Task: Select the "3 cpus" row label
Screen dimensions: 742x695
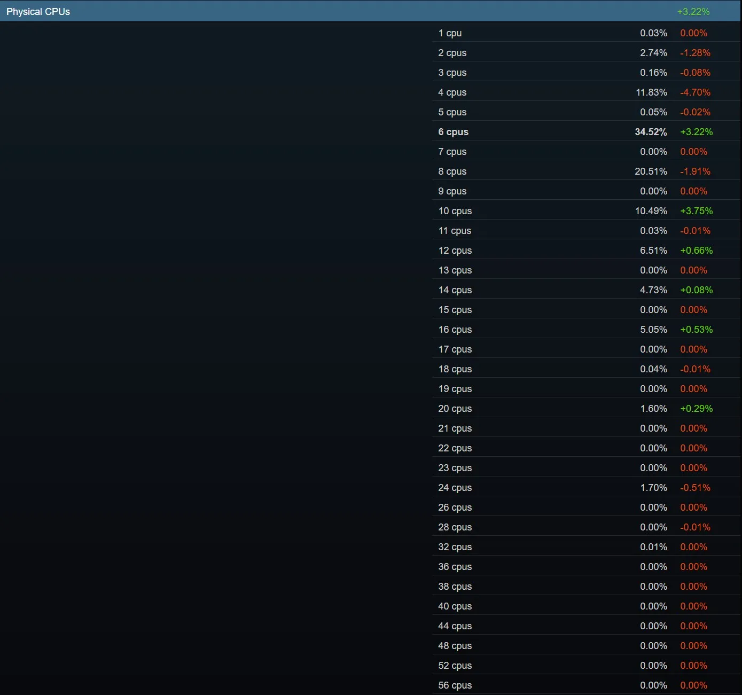Action: click(452, 73)
